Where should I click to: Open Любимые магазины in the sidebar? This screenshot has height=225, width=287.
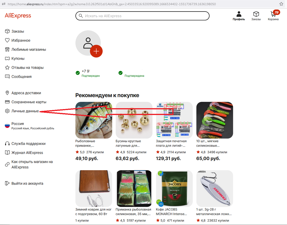click(25, 49)
